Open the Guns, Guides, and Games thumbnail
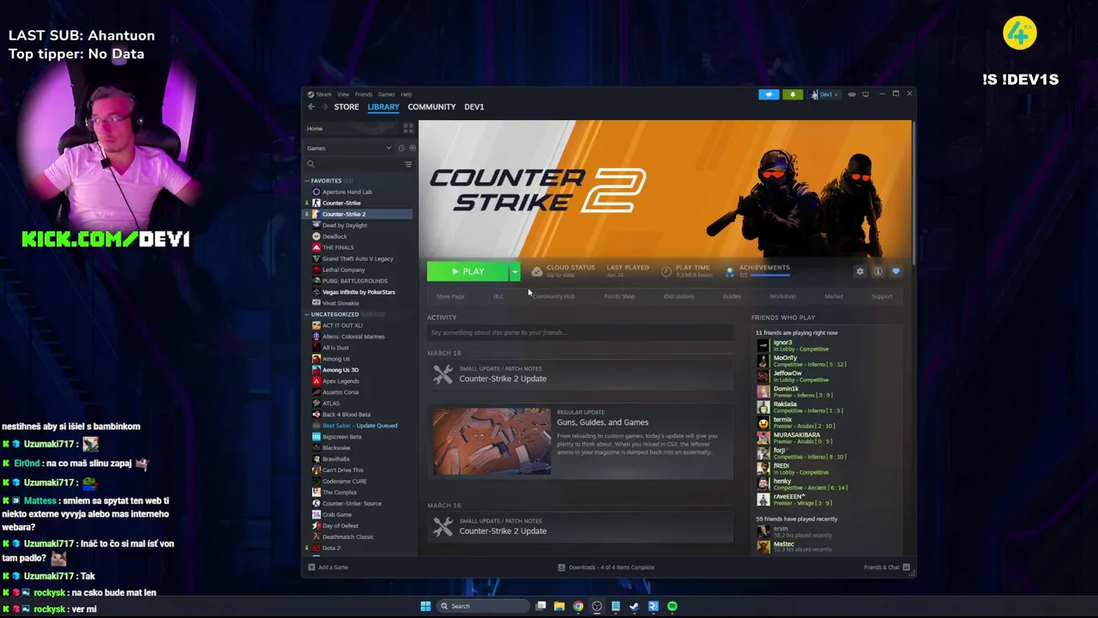1098x618 pixels. [x=492, y=441]
